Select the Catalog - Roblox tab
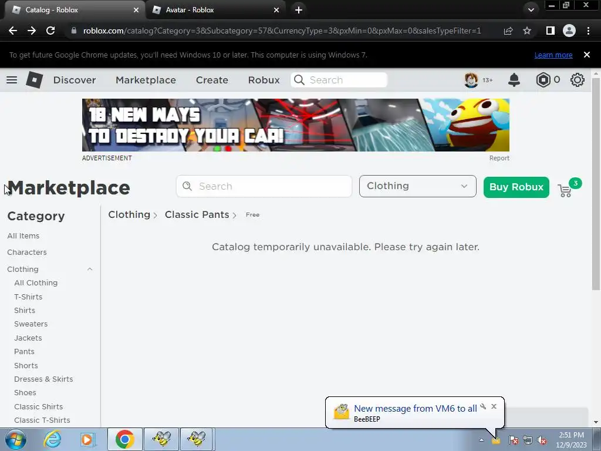This screenshot has width=601, height=451. (x=75, y=10)
